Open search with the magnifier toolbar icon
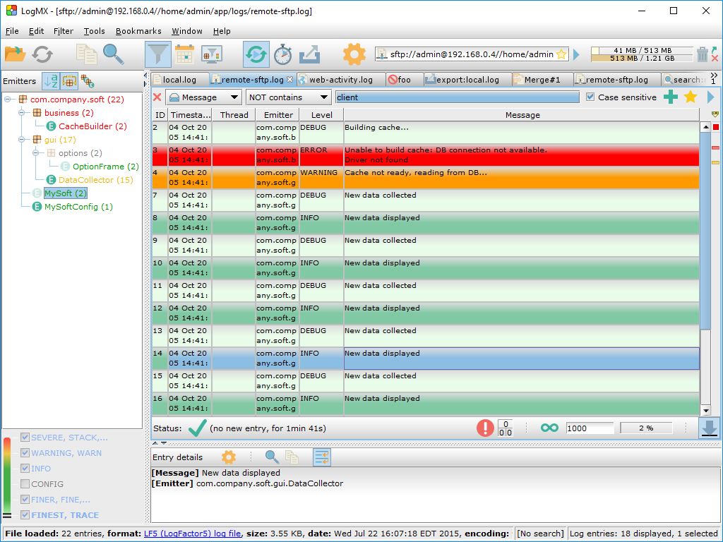 point(113,54)
